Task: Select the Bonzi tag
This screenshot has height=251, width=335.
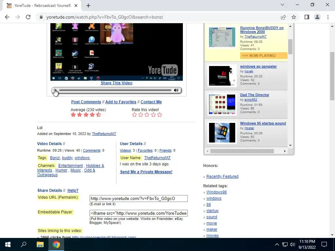Action: 55,158
